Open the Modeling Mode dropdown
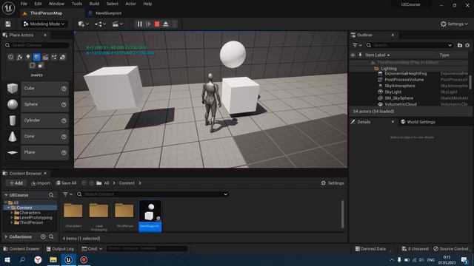Screen dimensions: 474x266 point(44,24)
